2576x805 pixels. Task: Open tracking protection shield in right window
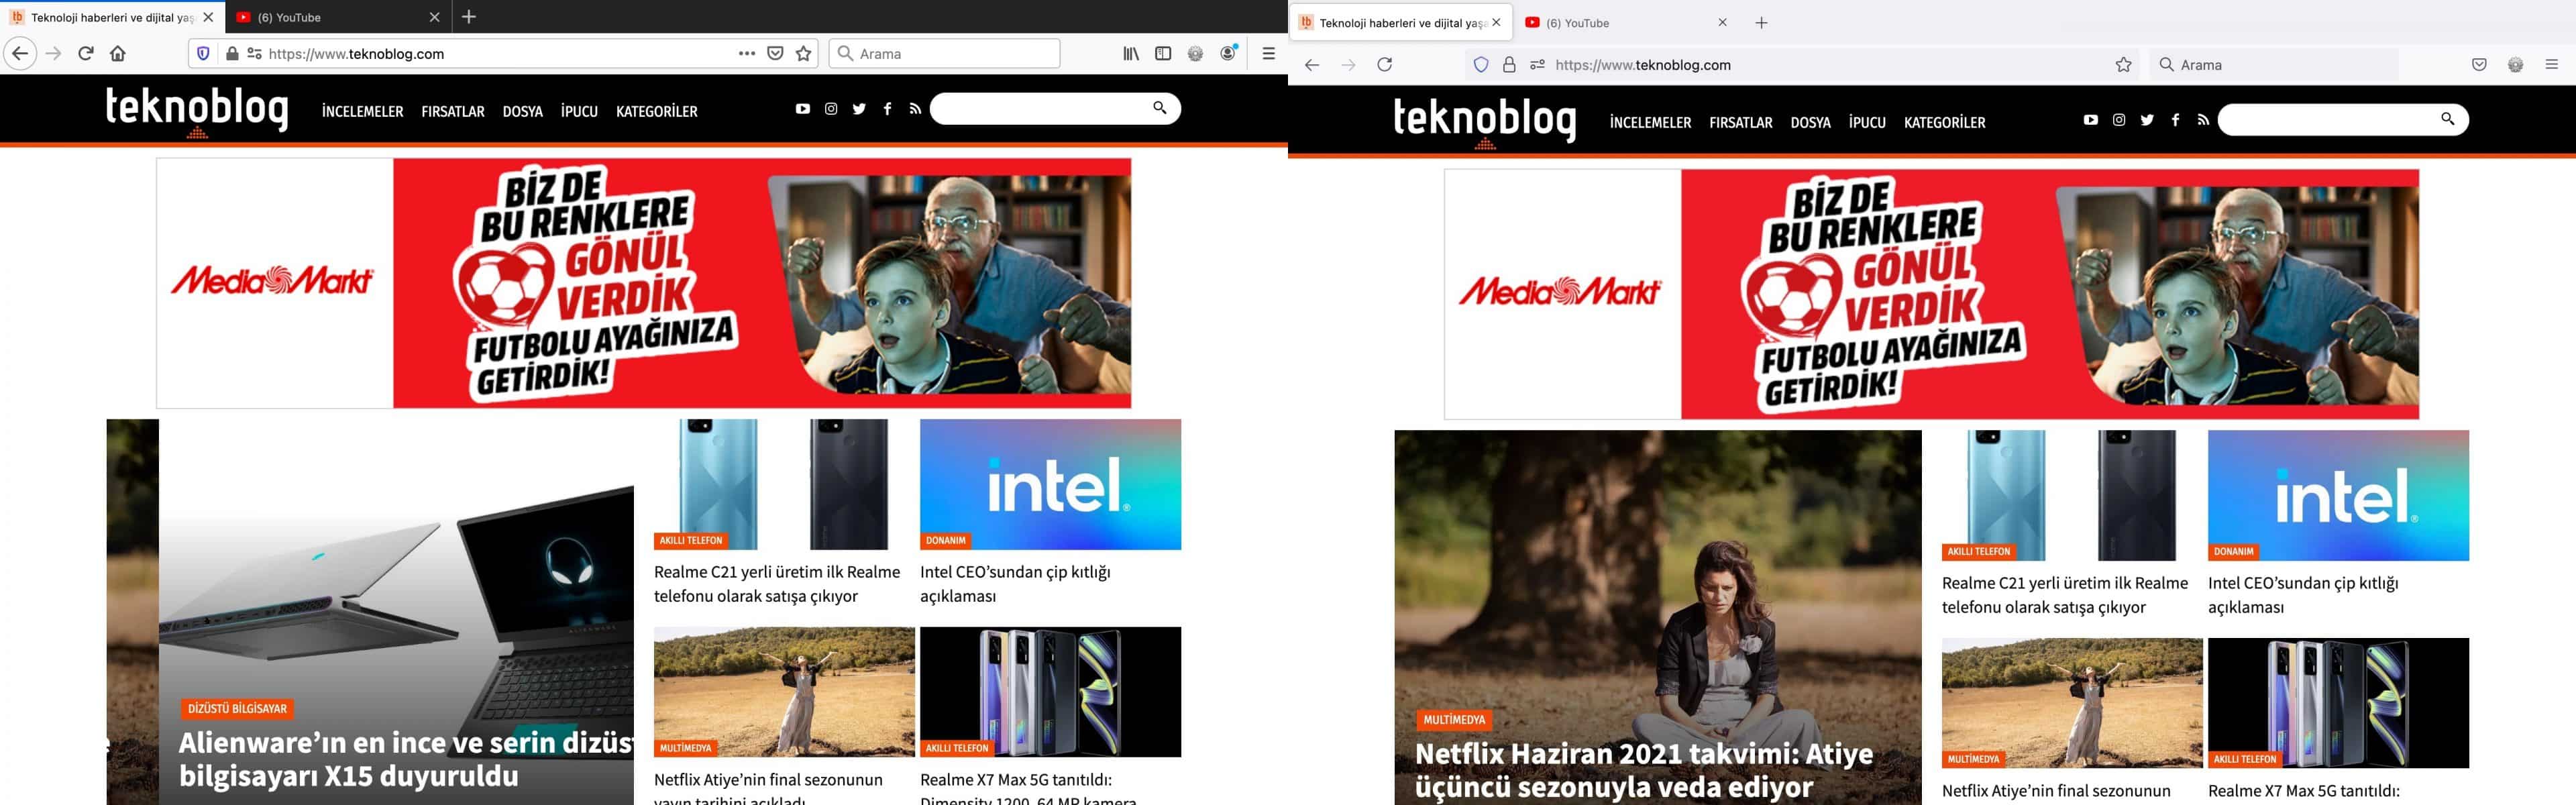[x=1481, y=65]
